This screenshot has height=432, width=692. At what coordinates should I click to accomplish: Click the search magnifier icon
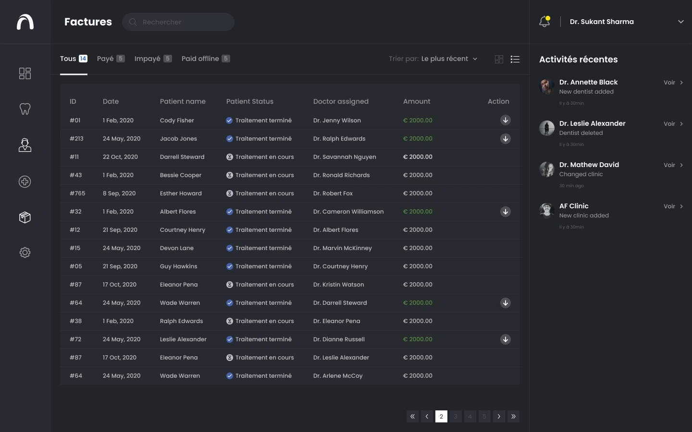tap(133, 22)
